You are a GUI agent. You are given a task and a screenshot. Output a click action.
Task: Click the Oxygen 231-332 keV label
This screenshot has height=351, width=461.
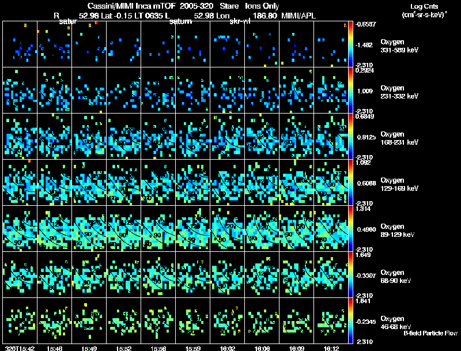399,92
